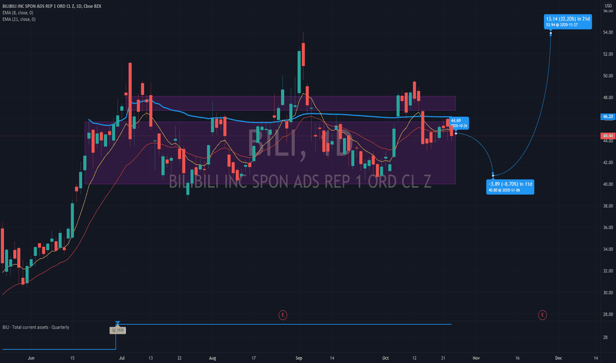Click the 36.00 price axis label
The width and height of the screenshot is (616, 363).
(608, 228)
